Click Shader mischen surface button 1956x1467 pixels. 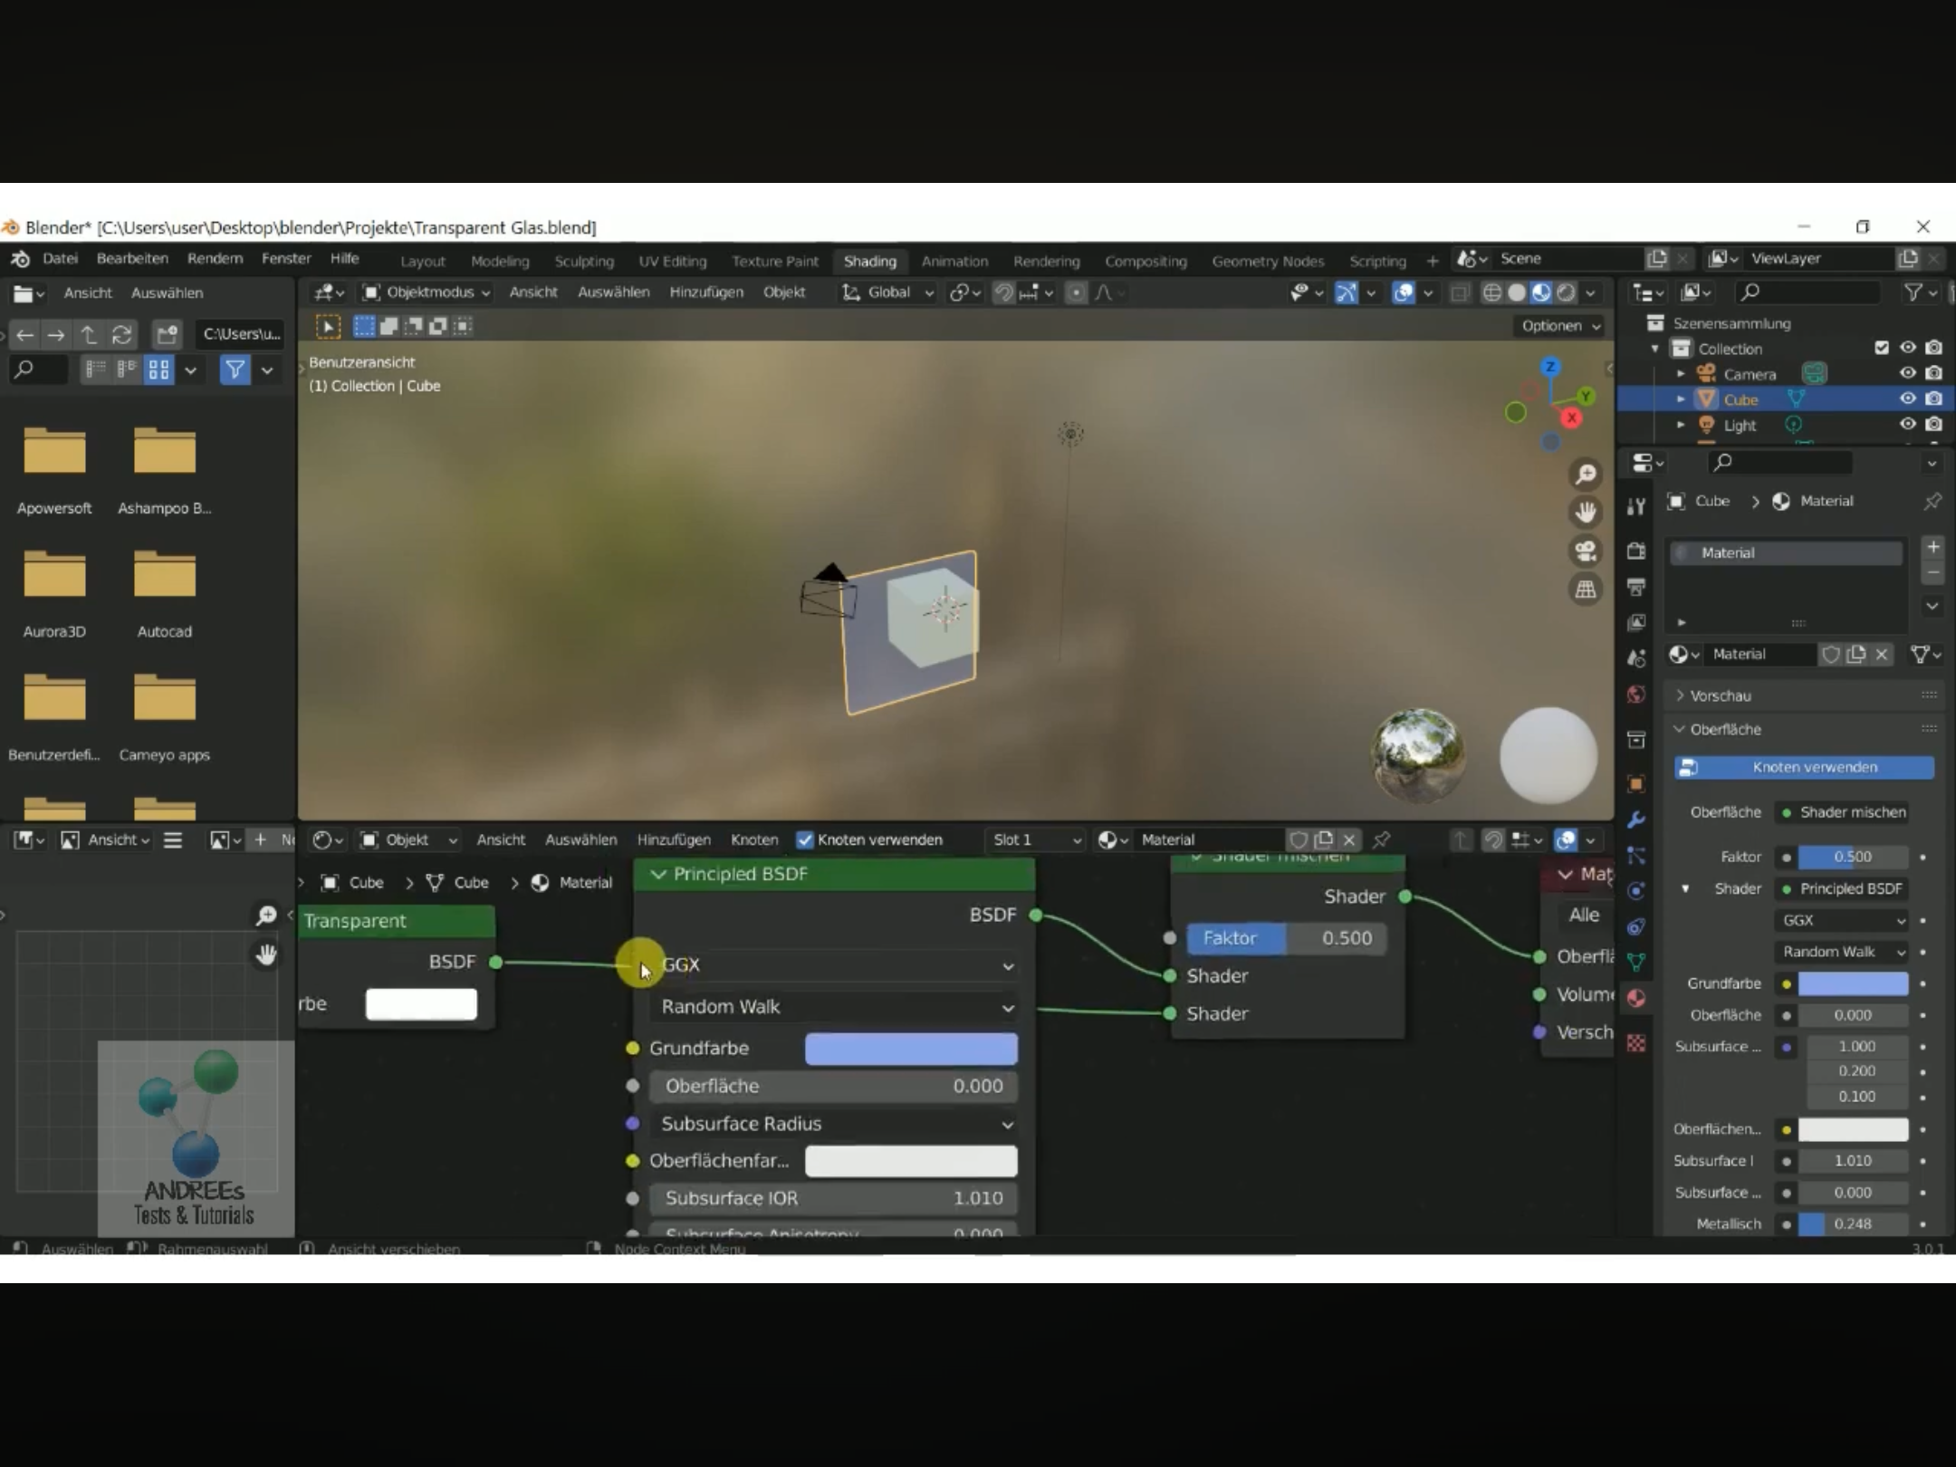tap(1843, 812)
